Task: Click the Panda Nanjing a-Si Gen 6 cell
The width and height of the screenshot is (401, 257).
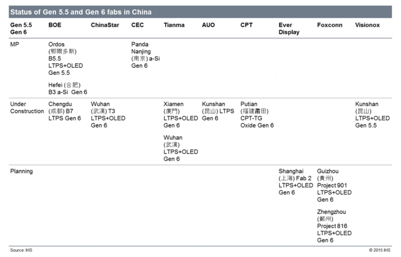Action: pyautogui.click(x=145, y=55)
